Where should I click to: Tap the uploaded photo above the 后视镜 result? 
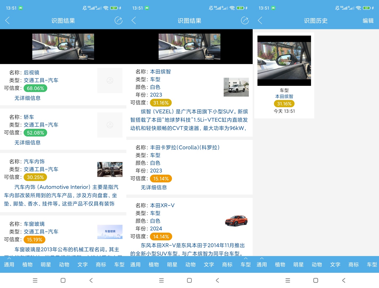63,46
